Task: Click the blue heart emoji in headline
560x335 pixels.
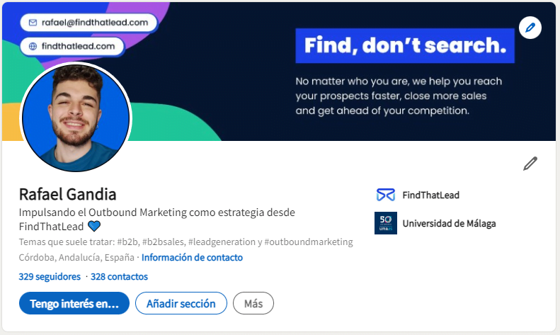Action: (x=94, y=227)
